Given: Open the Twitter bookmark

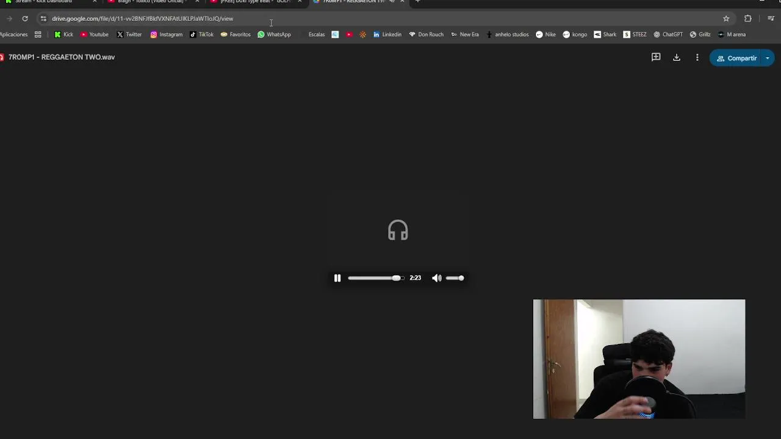Looking at the screenshot, I should click(x=129, y=34).
